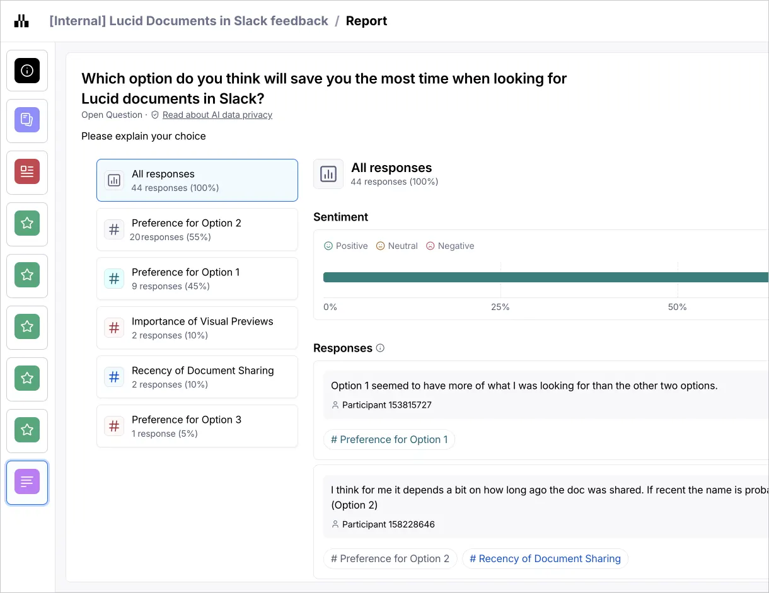
Task: Click hashtag icon beside Recency of Document Sharing filter
Action: [114, 377]
